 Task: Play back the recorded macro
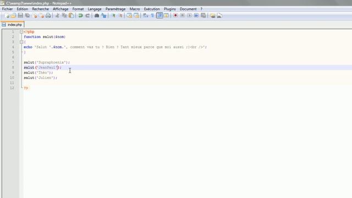point(189,15)
